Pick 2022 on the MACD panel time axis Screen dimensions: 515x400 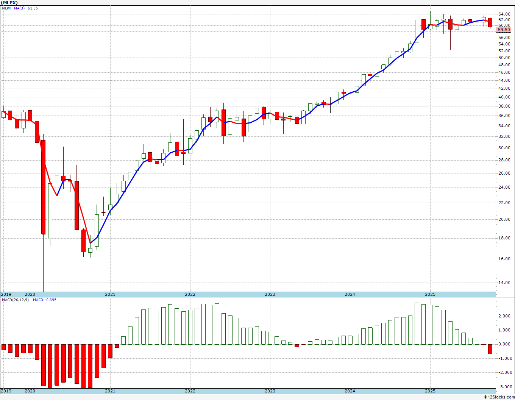coord(190,391)
